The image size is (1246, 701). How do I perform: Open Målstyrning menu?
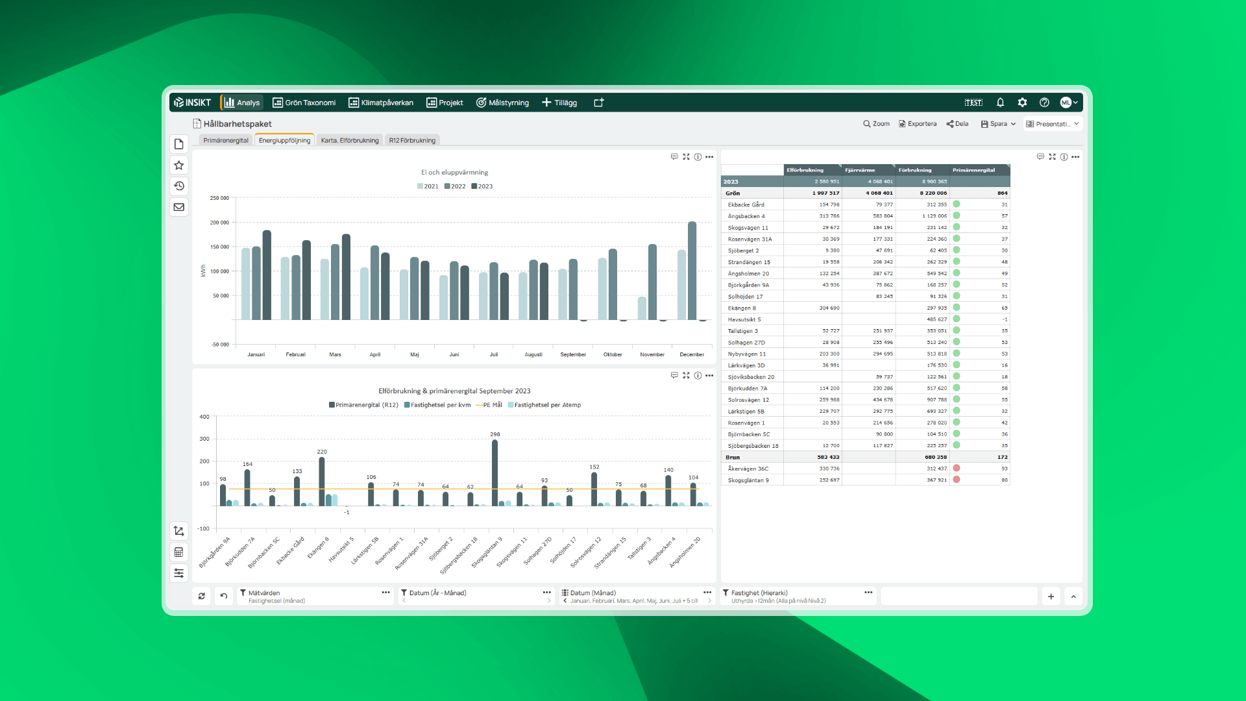point(502,103)
